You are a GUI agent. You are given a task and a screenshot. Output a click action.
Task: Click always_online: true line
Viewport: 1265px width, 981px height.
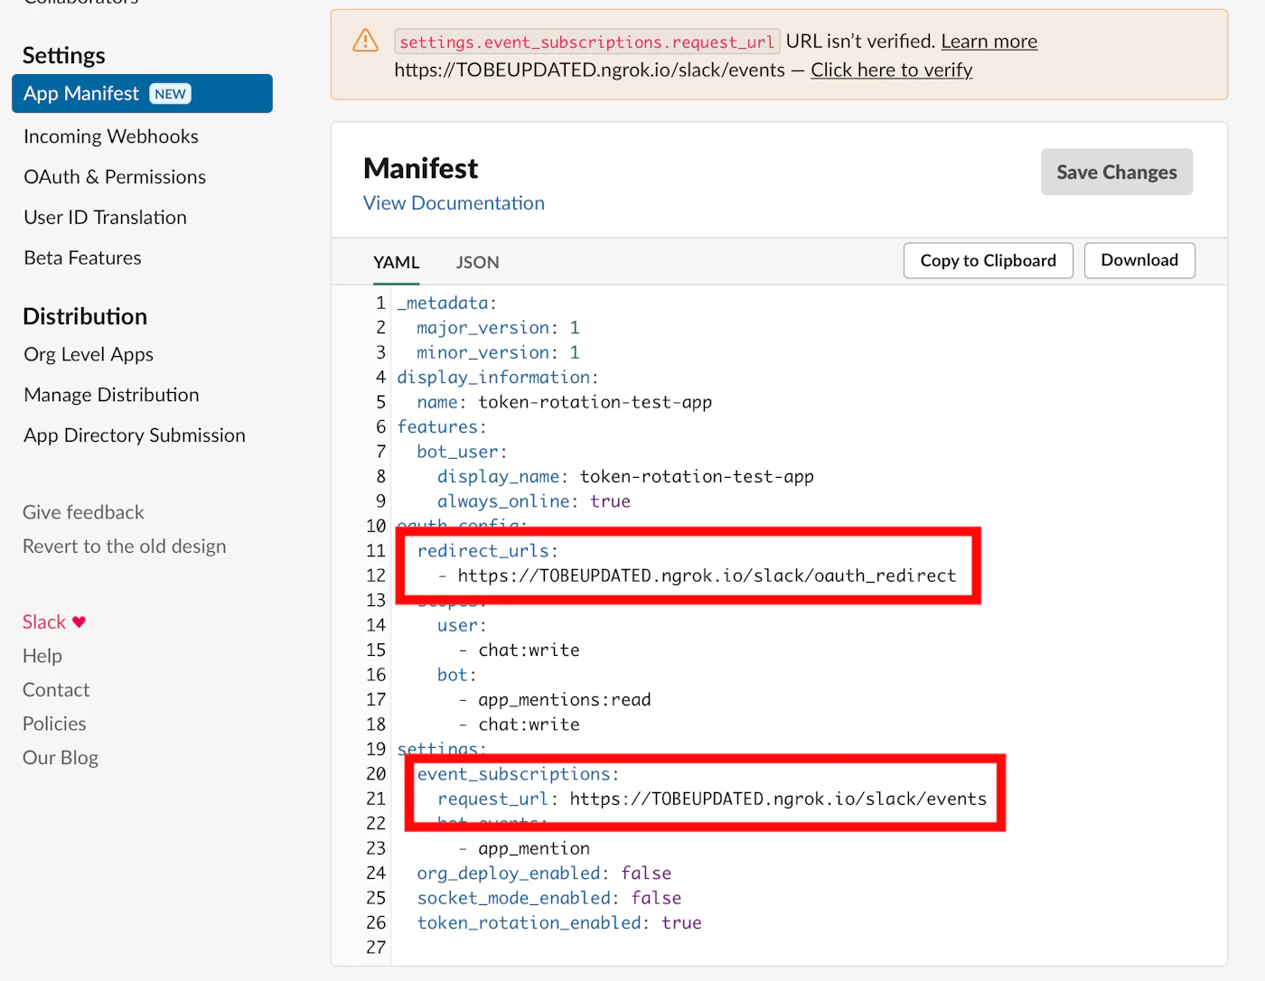tap(534, 501)
